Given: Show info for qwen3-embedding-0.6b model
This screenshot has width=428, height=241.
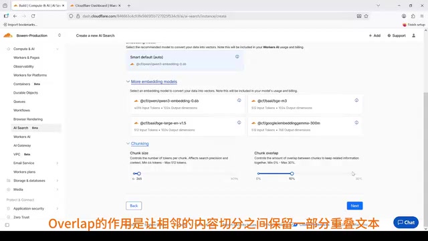Looking at the screenshot, I should (x=239, y=100).
